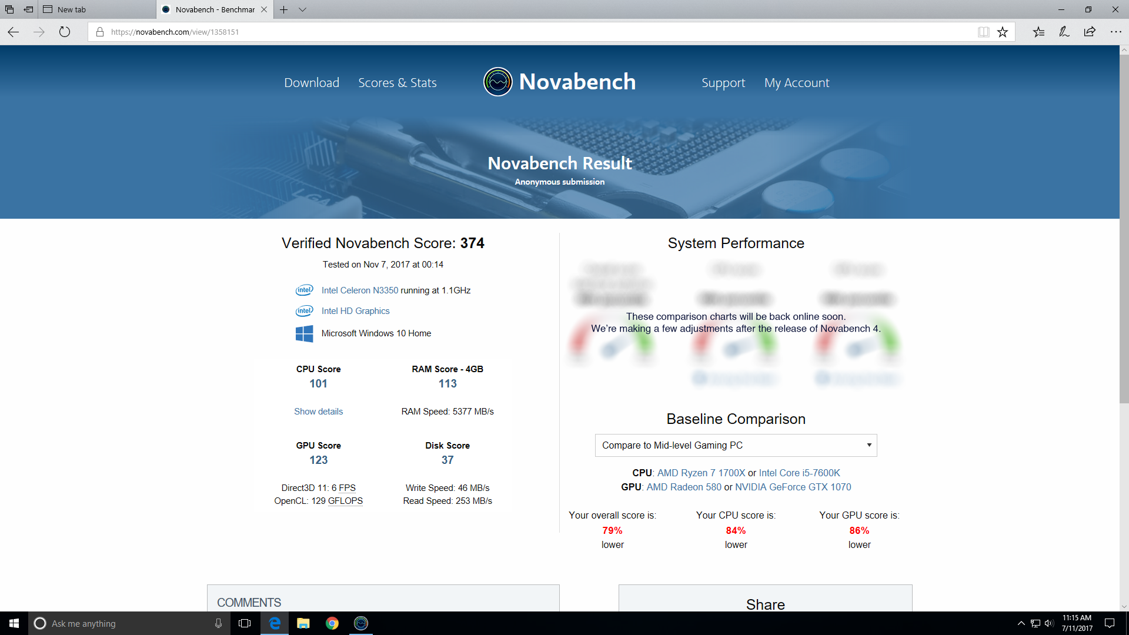Click the Share page icon

tap(1090, 32)
